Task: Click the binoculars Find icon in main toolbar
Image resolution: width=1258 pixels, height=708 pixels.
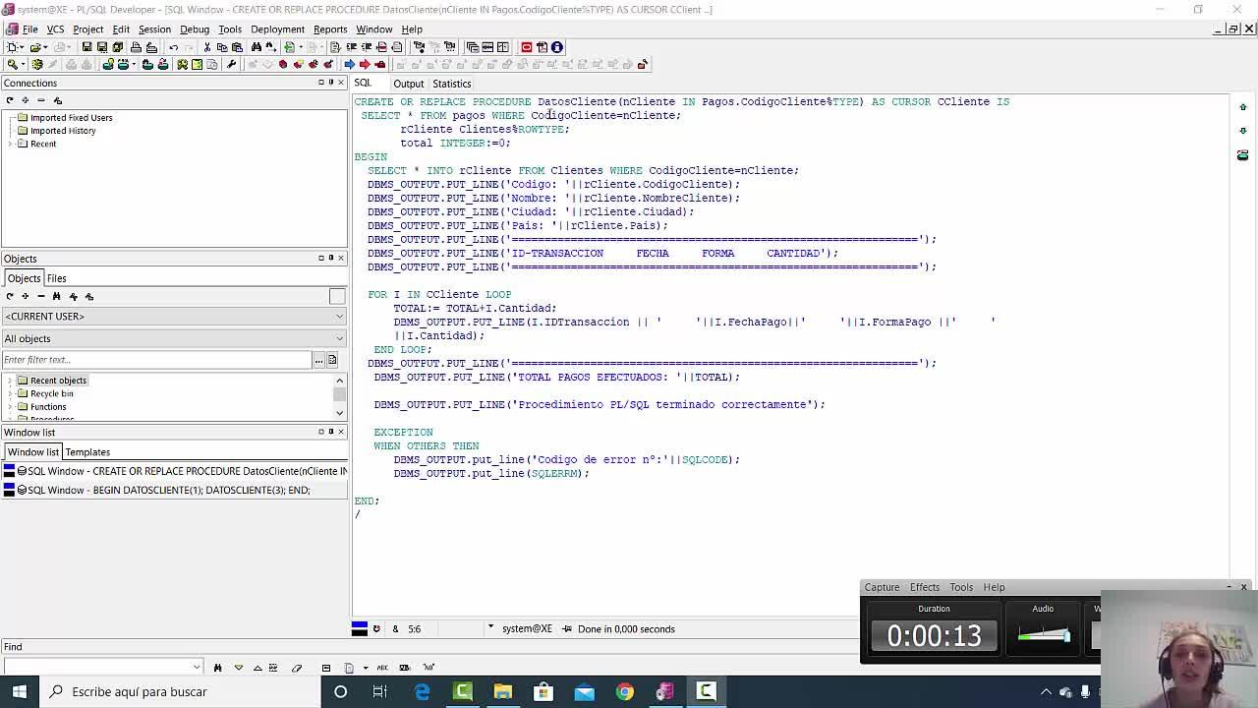Action: point(257,47)
